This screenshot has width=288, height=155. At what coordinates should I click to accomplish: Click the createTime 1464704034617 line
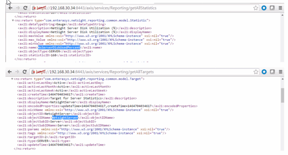point(61,94)
